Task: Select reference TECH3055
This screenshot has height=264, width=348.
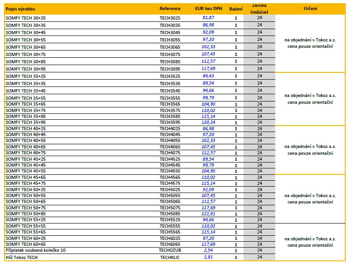Action: point(170,40)
